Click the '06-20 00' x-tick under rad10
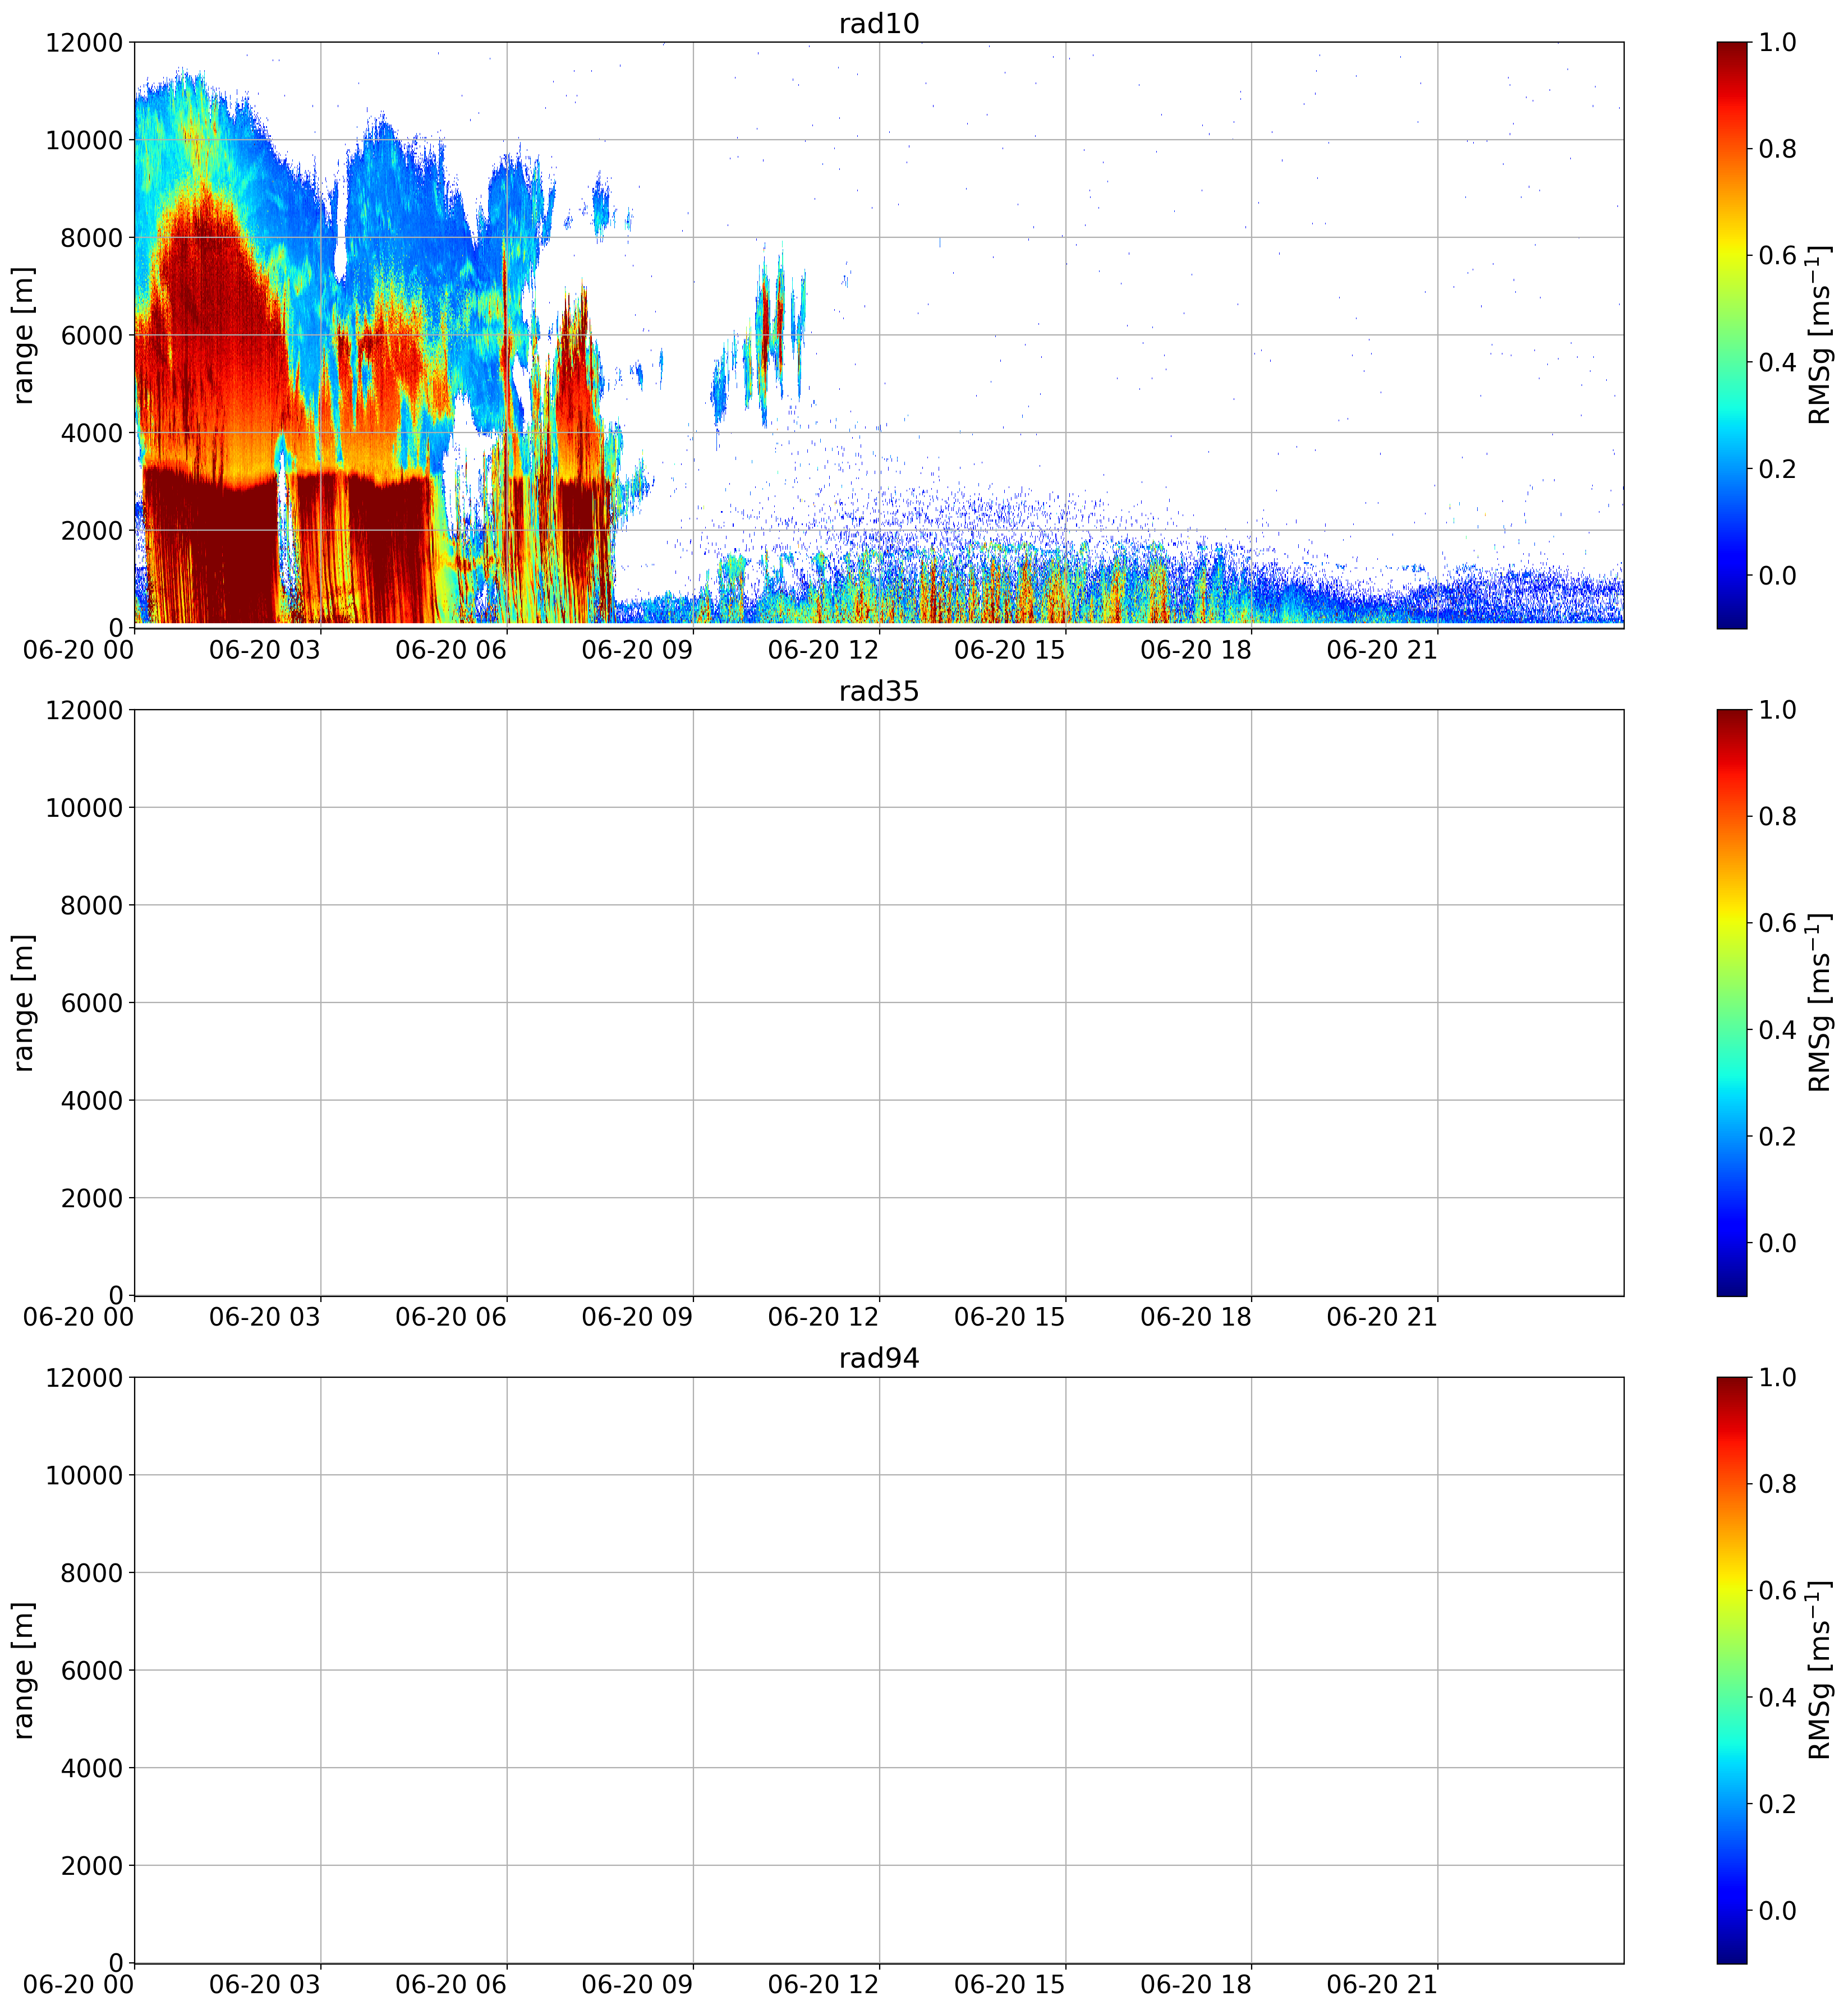The height and width of the screenshot is (2010, 1848). pyautogui.click(x=78, y=649)
